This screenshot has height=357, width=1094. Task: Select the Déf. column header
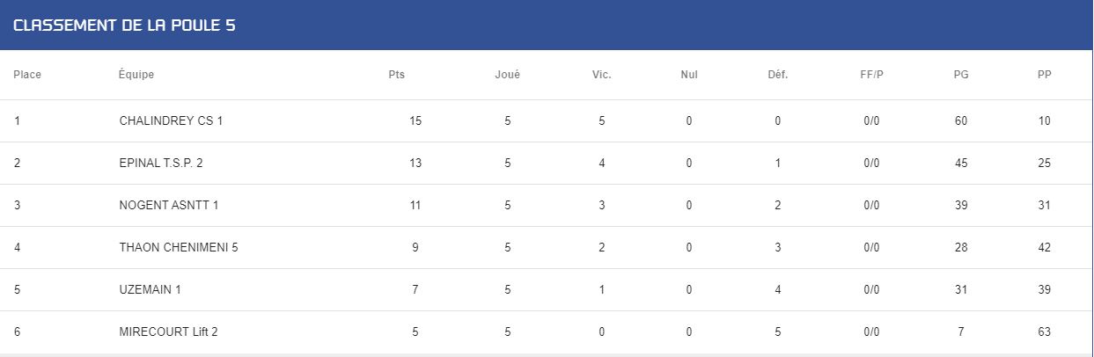point(778,75)
